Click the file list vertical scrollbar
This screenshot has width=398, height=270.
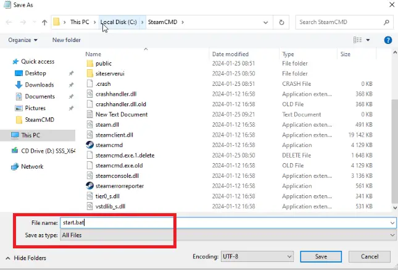point(395,151)
